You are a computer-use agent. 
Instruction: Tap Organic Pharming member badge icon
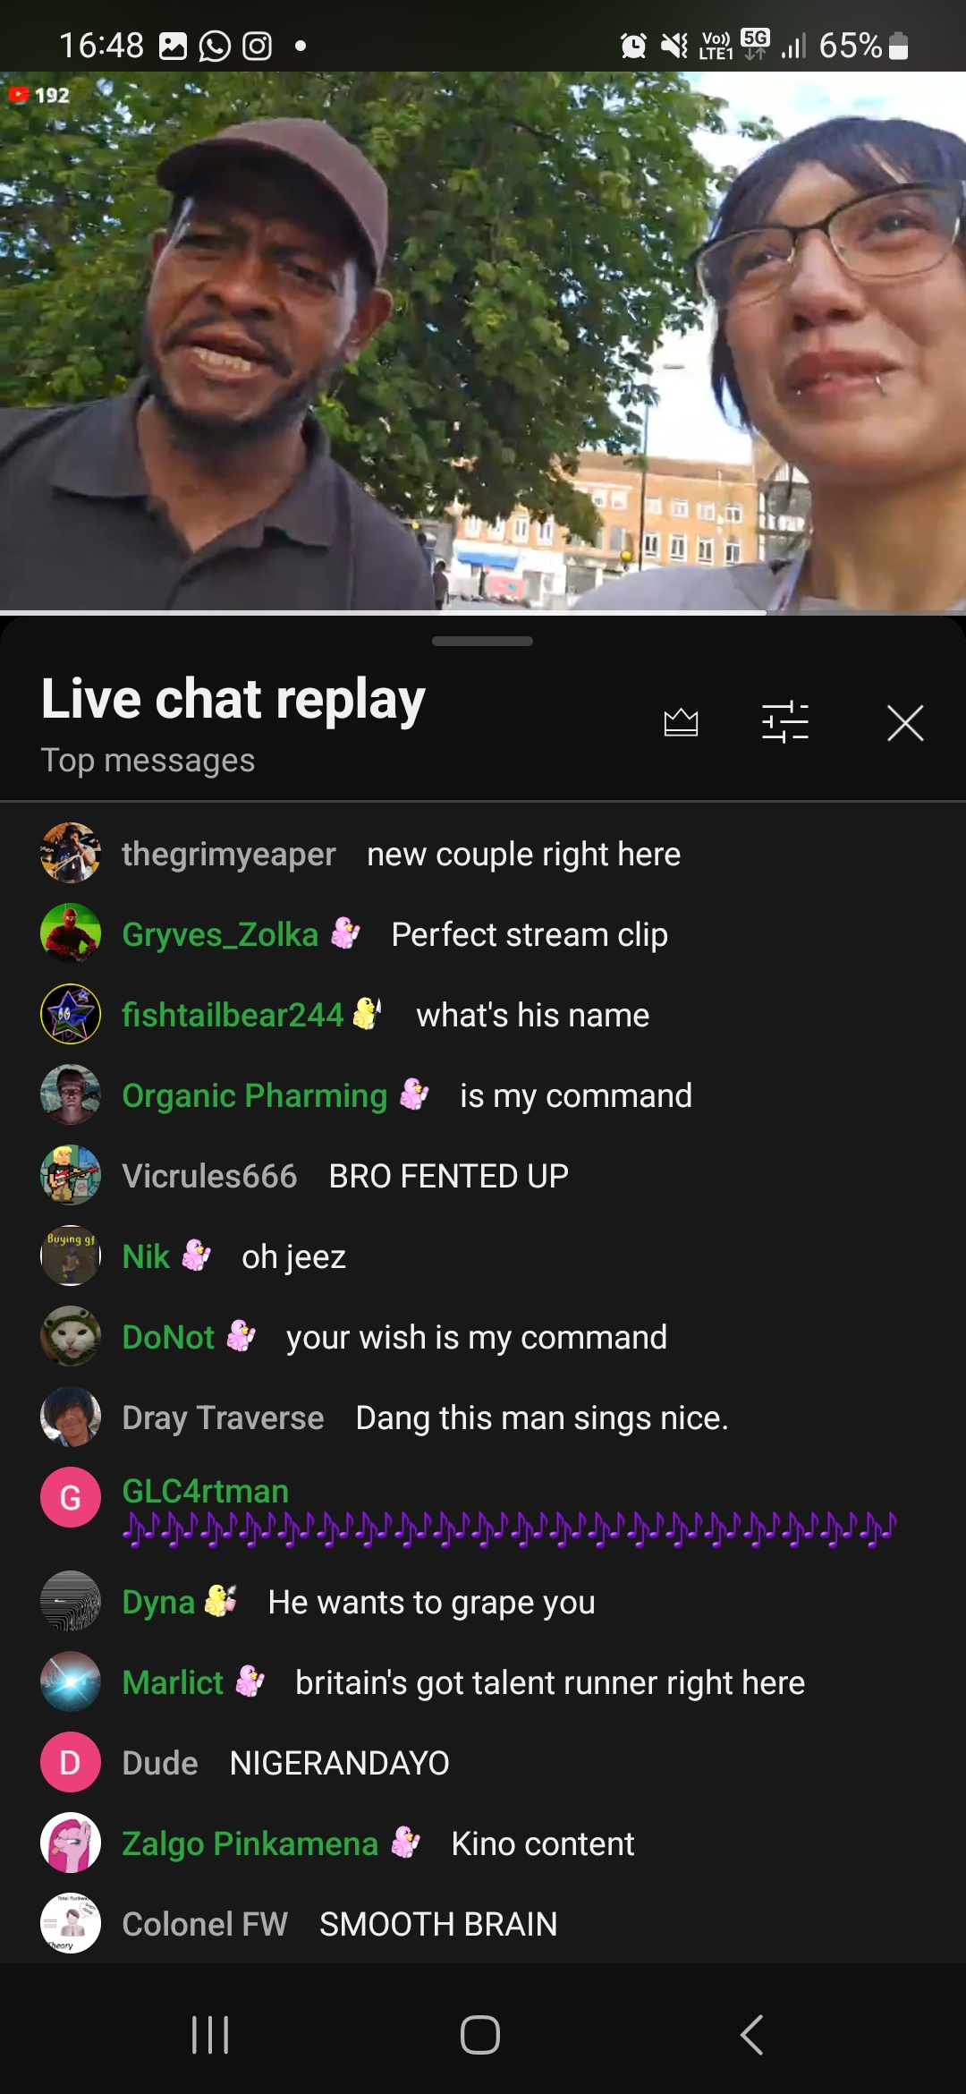(414, 1094)
